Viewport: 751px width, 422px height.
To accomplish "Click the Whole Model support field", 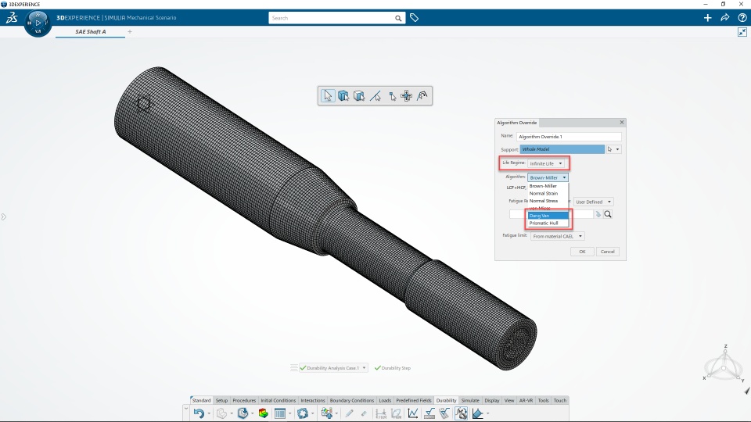I will tap(562, 149).
